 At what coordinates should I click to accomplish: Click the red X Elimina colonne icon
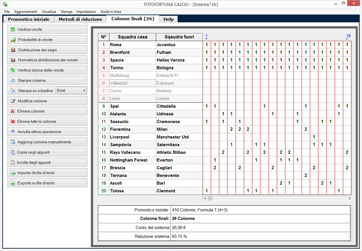(x=13, y=111)
